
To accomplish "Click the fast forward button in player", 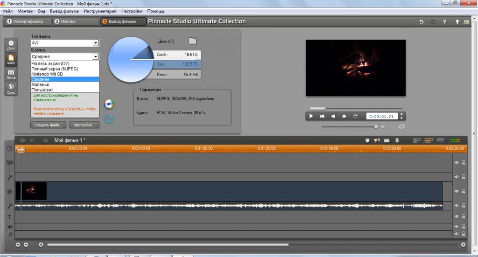I will coord(344,116).
